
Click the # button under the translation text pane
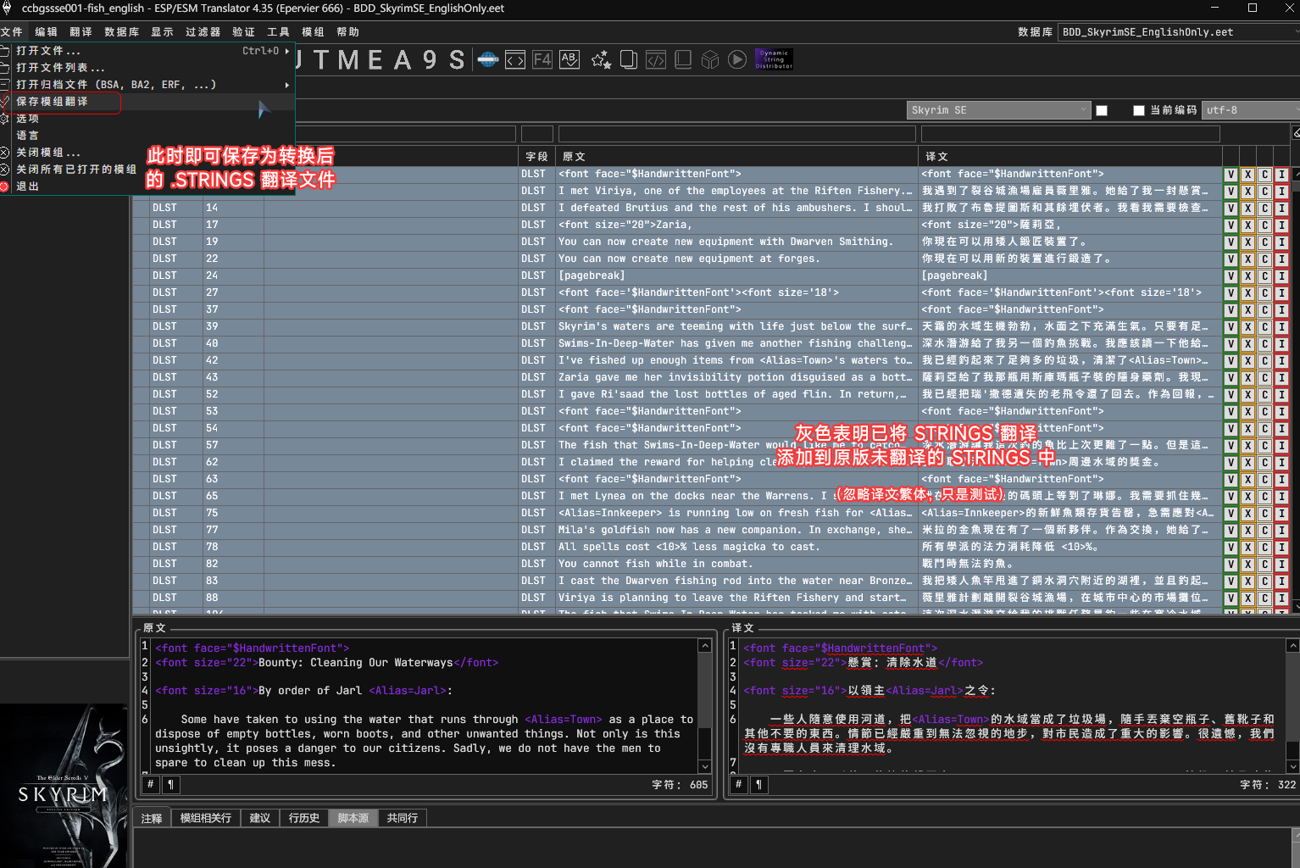pos(739,785)
